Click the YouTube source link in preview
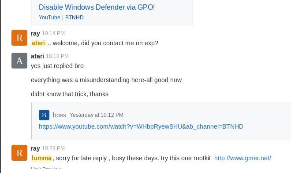The height and width of the screenshot is (173, 291). [49, 18]
